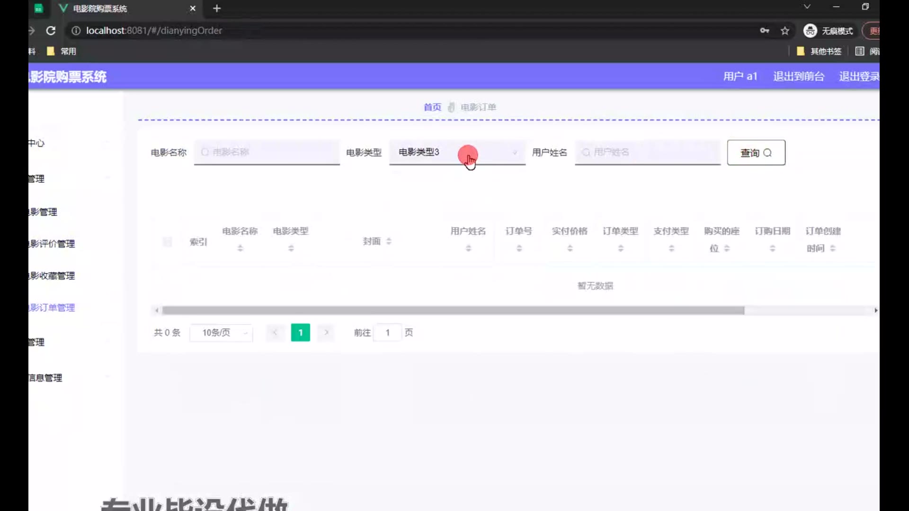Sort table by 封面 column arrows

[x=389, y=241]
